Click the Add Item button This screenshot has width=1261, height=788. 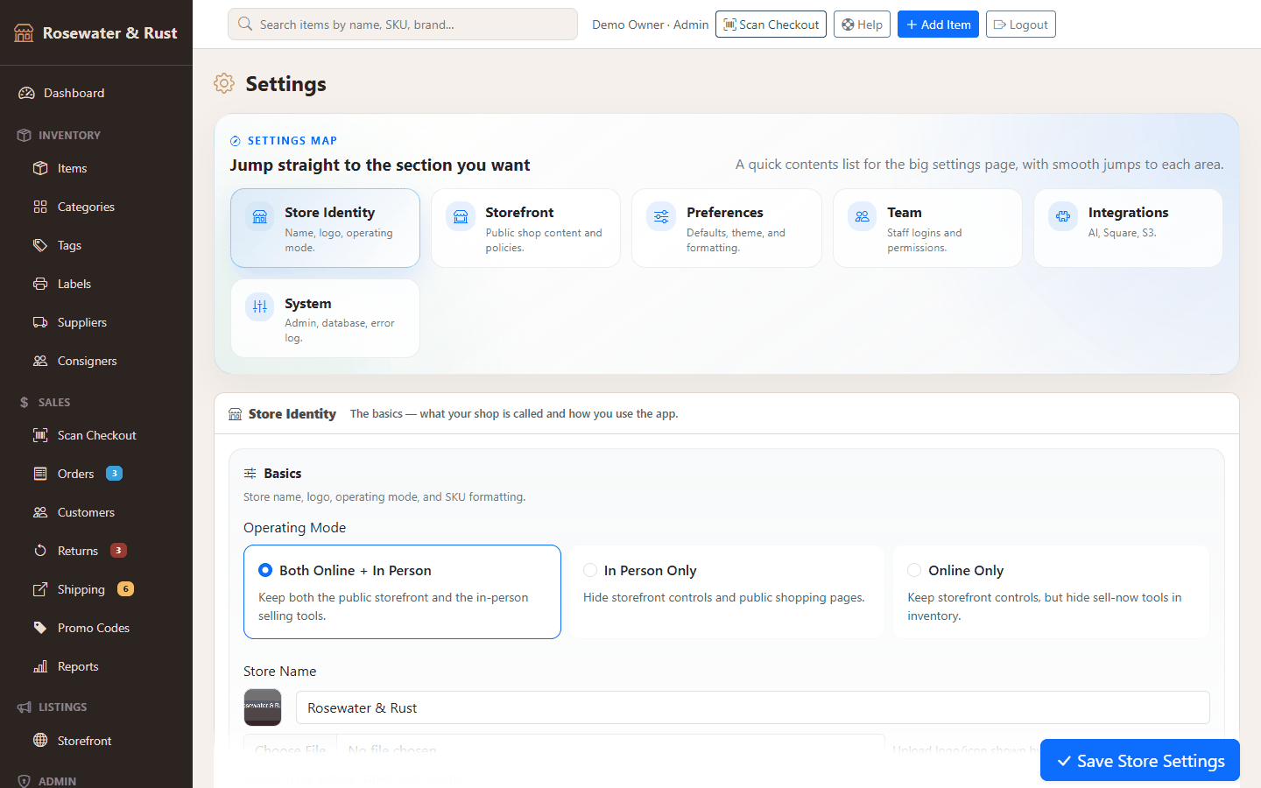pyautogui.click(x=938, y=25)
